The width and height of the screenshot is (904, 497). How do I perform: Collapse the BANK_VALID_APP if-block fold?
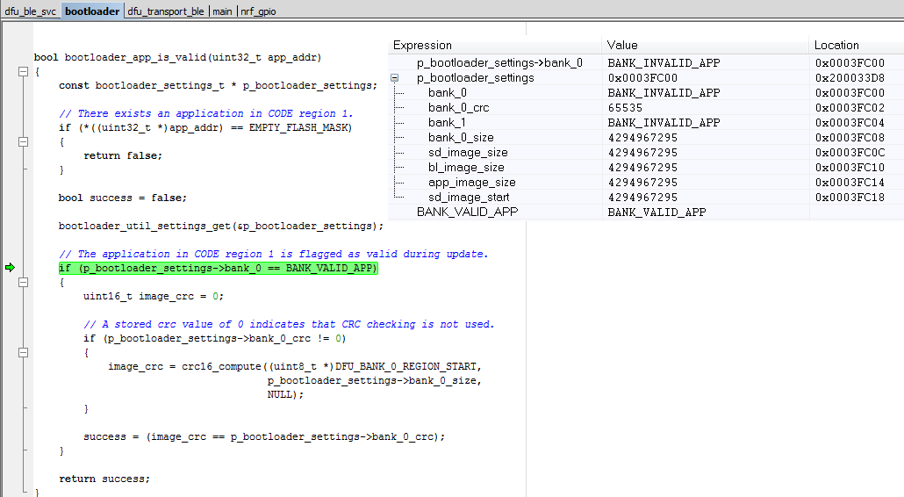(x=23, y=283)
